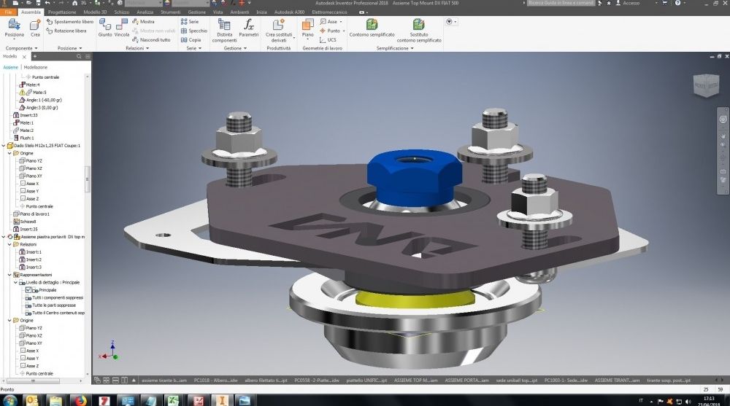Open the sede uniball top document tab
Screen dimensions: 730x406
tap(516, 380)
